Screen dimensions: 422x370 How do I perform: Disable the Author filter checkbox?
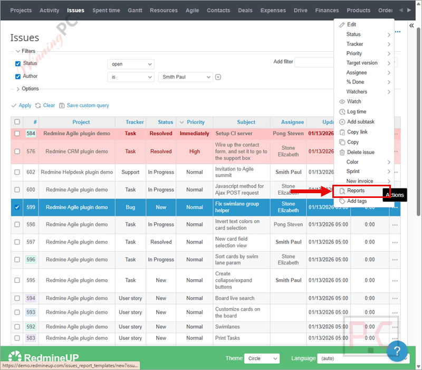pyautogui.click(x=18, y=77)
